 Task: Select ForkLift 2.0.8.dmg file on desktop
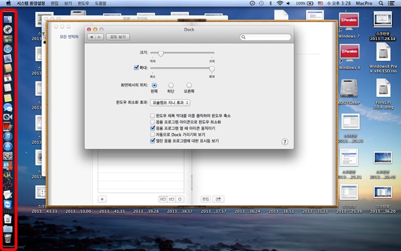click(383, 88)
